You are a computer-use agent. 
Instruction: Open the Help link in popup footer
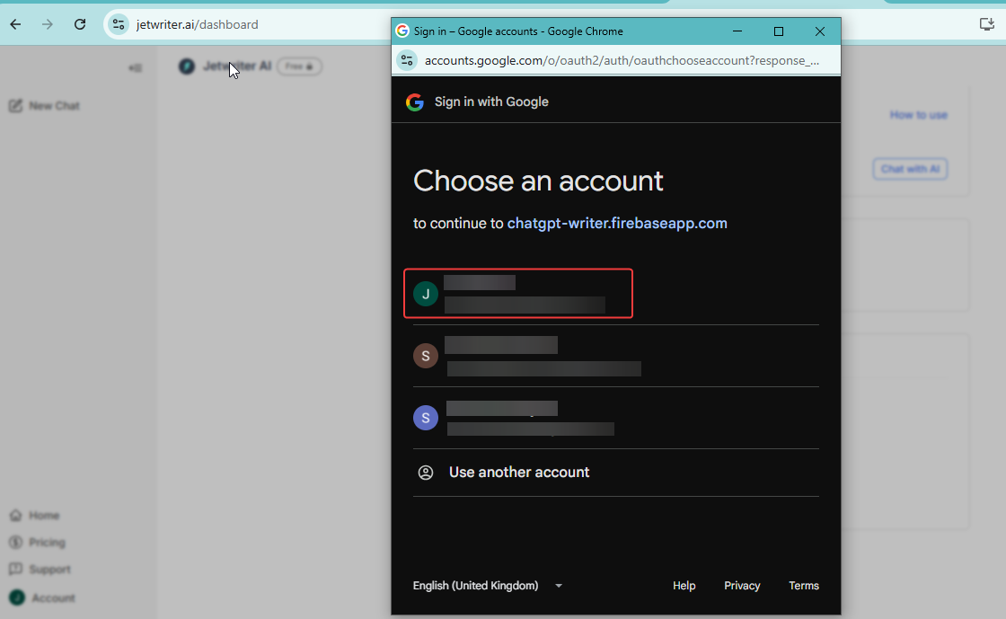[x=684, y=586]
